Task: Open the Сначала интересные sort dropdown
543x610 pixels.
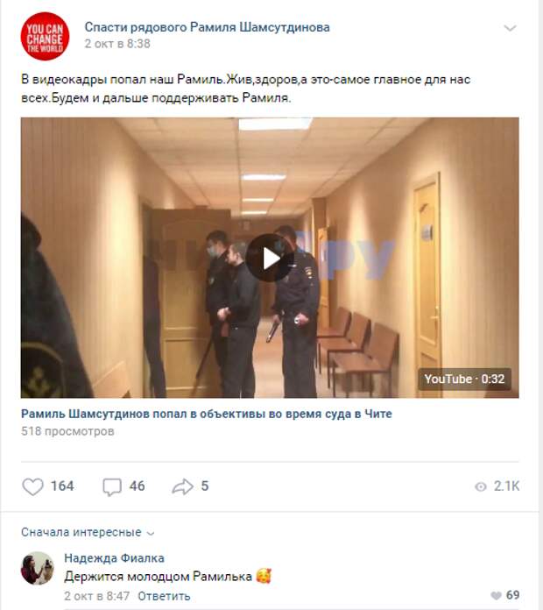Action: click(x=88, y=532)
